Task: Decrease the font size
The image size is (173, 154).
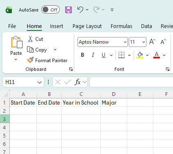Action: click(163, 42)
